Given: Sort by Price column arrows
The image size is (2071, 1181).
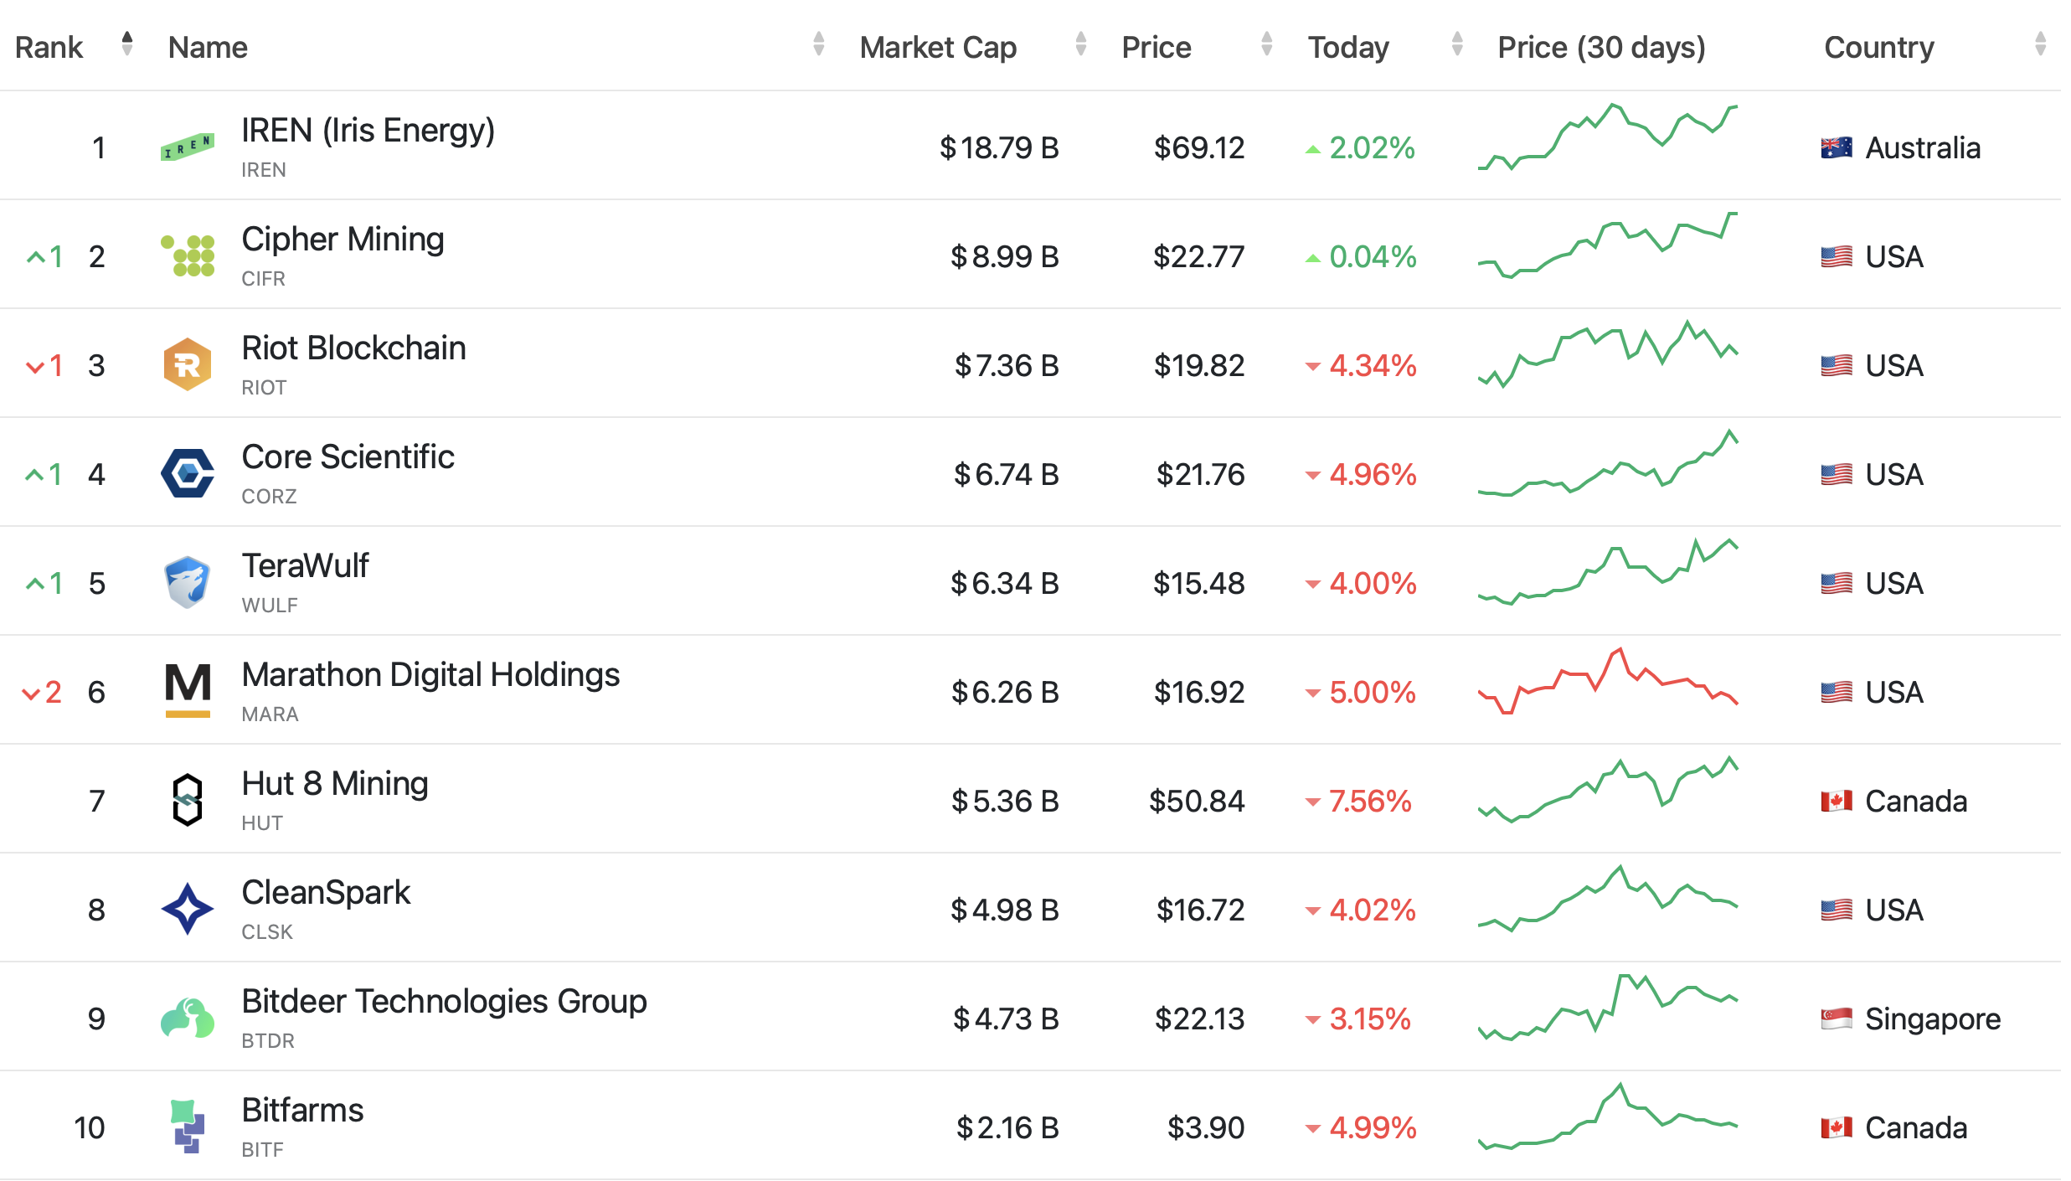Looking at the screenshot, I should point(1266,44).
